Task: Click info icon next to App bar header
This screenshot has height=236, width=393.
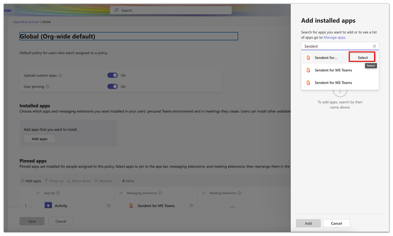Action: [x=58, y=193]
